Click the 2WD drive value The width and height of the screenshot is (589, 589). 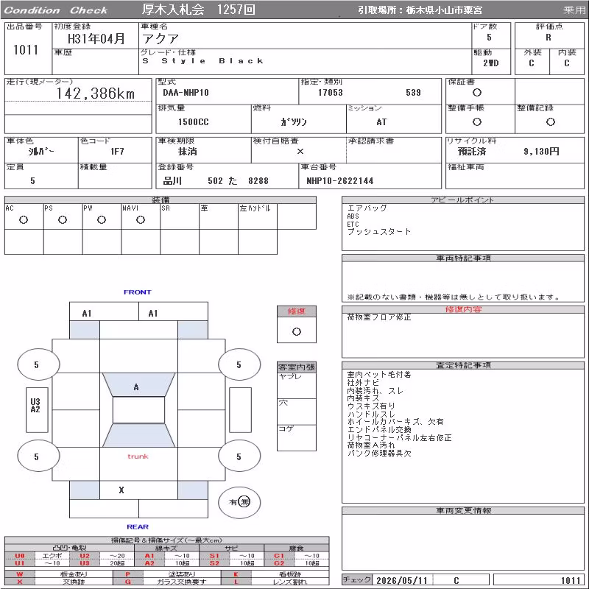tap(491, 63)
